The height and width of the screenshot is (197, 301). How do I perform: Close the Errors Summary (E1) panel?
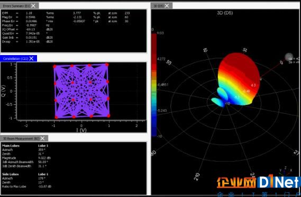pyautogui.click(x=33, y=6)
